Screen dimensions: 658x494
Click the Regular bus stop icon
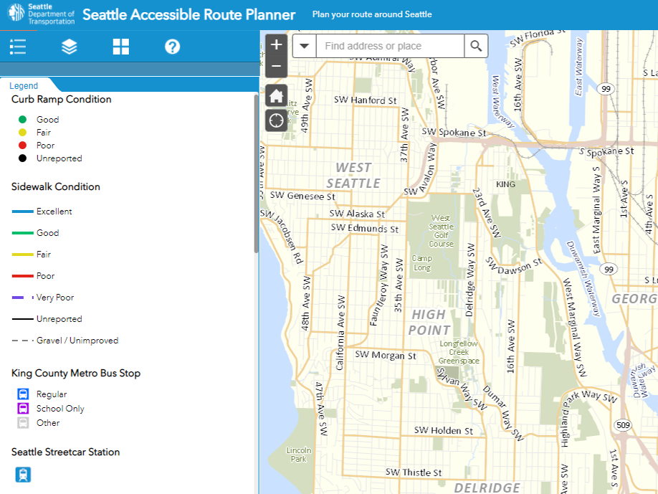(23, 394)
